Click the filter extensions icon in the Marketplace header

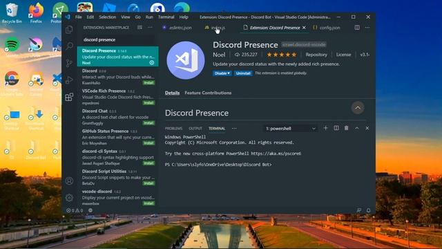(x=140, y=28)
